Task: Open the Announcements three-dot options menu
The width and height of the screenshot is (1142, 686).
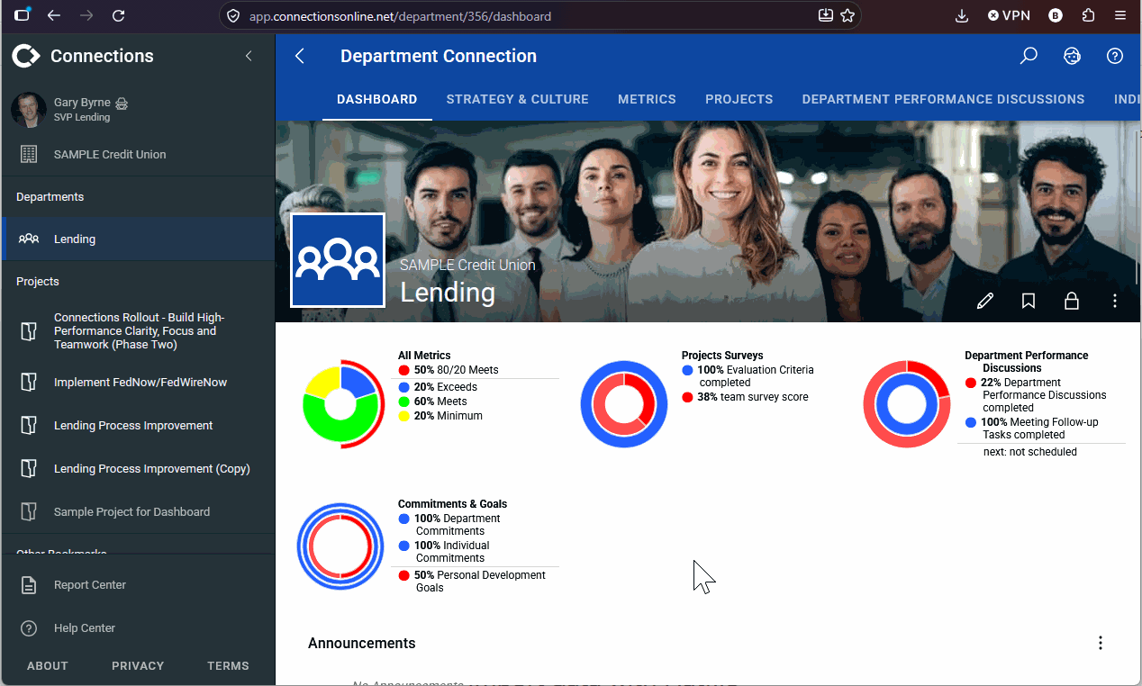Action: [1101, 643]
